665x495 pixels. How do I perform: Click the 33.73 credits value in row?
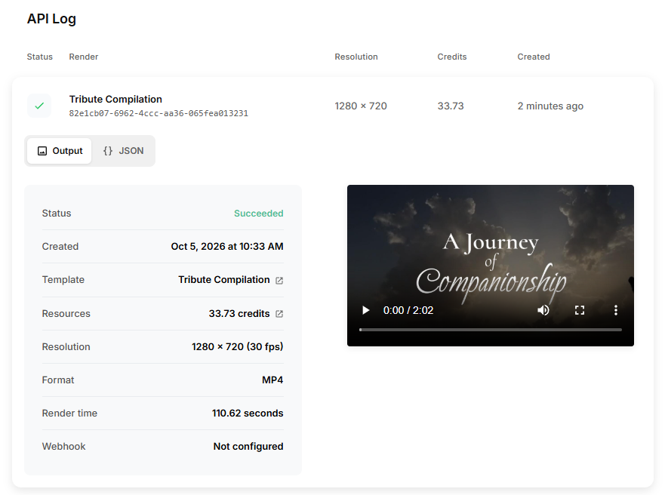451,106
